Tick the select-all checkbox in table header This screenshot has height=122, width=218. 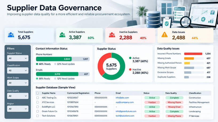(x=38, y=93)
